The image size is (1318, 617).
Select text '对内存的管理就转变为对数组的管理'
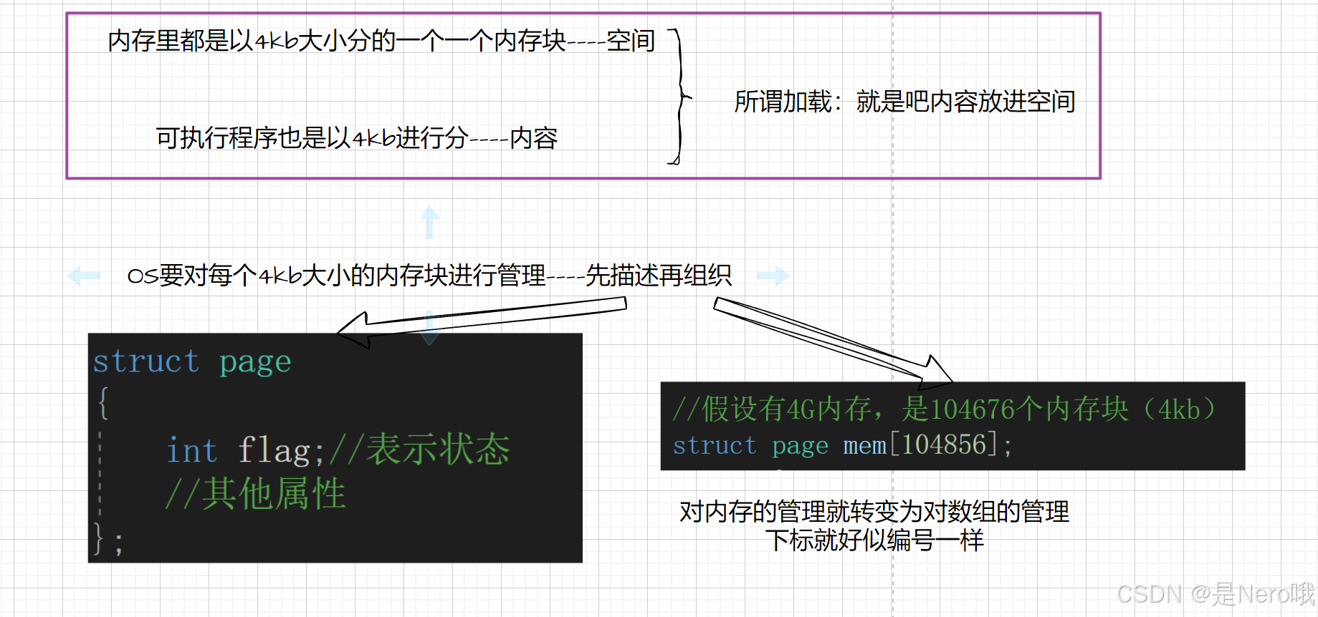[874, 512]
